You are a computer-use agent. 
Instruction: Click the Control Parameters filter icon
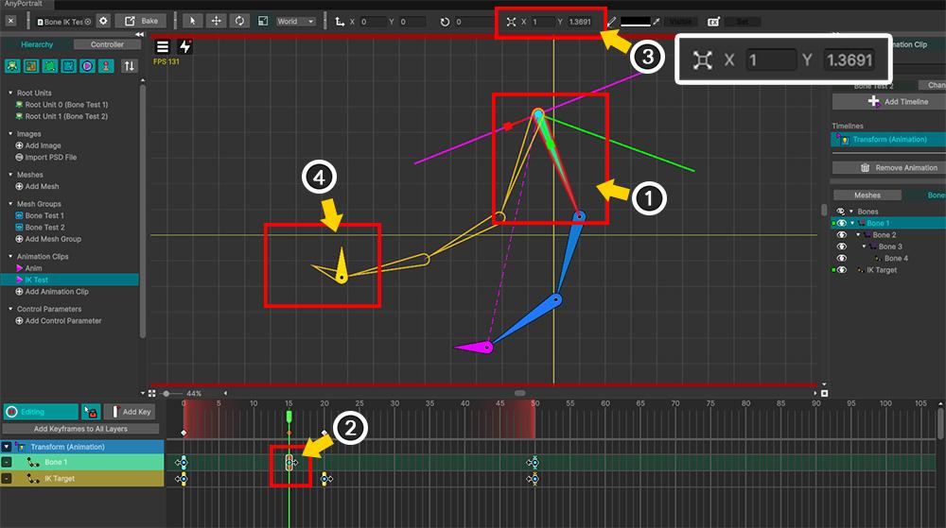click(106, 66)
